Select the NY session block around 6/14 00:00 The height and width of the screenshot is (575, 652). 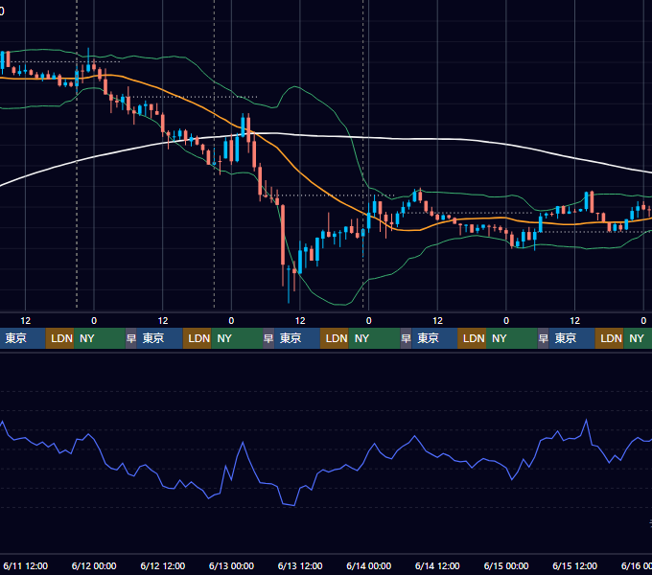pyautogui.click(x=374, y=338)
